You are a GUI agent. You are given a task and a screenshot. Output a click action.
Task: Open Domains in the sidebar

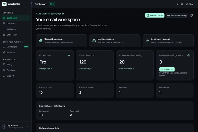tap(16, 23)
